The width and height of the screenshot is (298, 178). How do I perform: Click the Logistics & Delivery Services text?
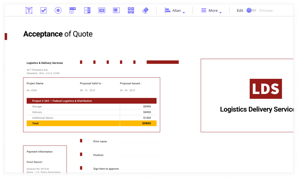pyautogui.click(x=45, y=63)
